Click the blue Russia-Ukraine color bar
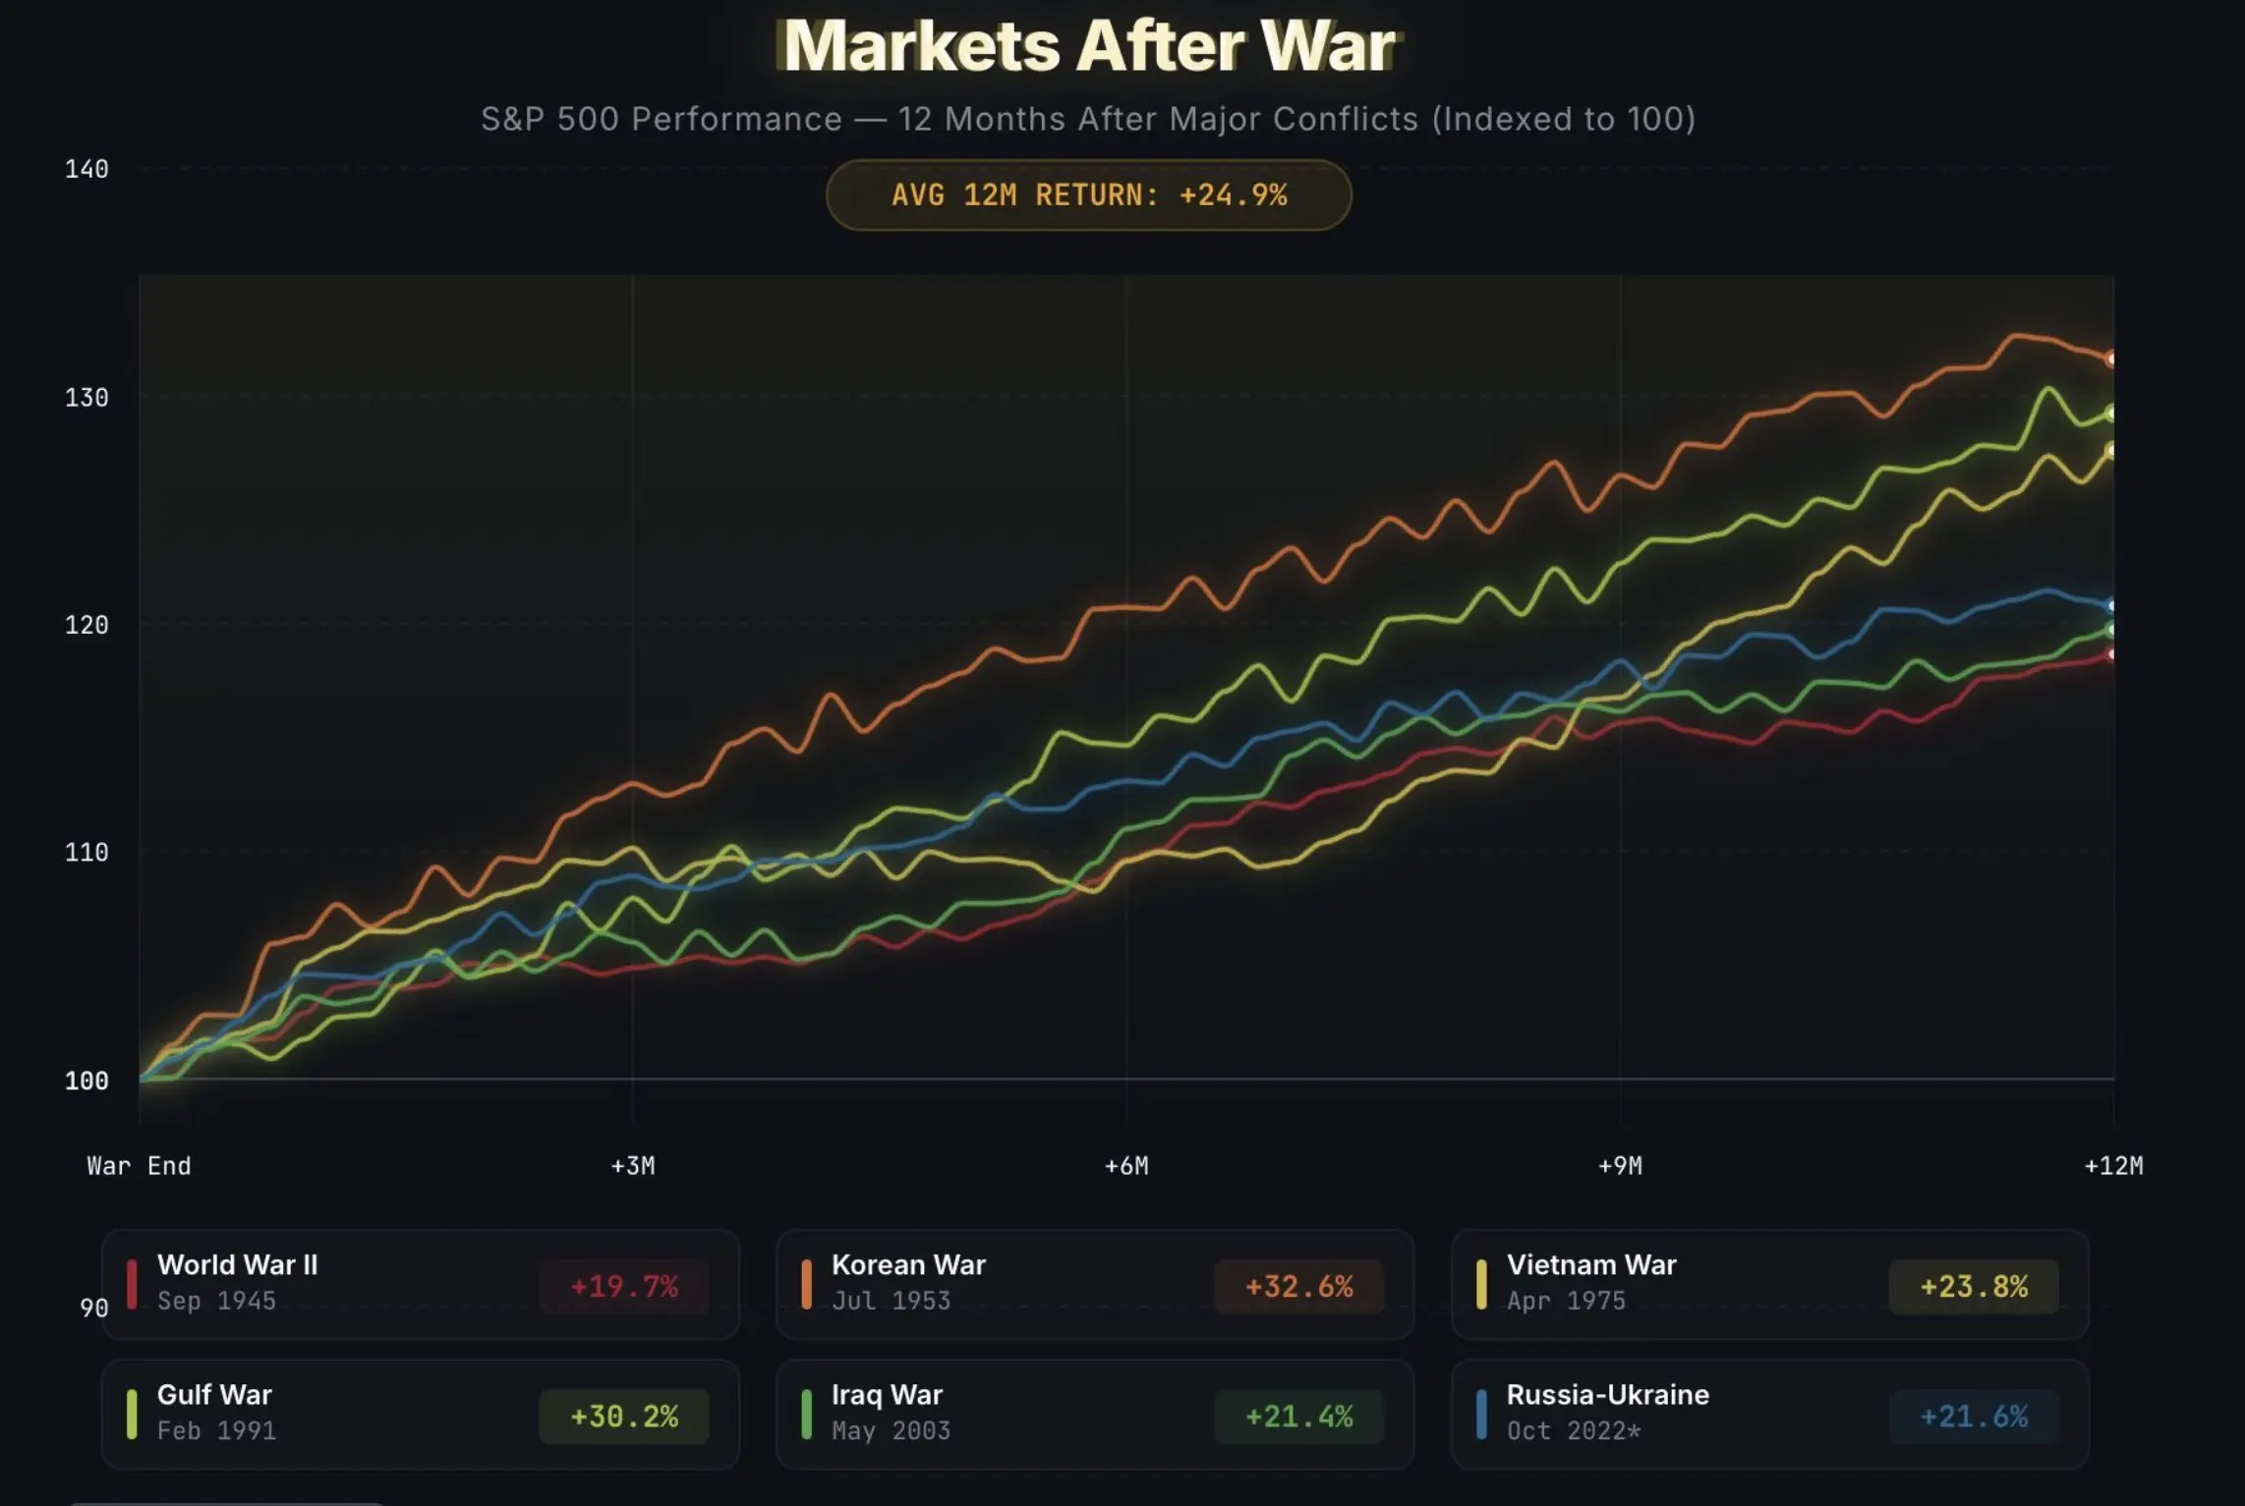Screen dimensions: 2245x1506 [1481, 1415]
